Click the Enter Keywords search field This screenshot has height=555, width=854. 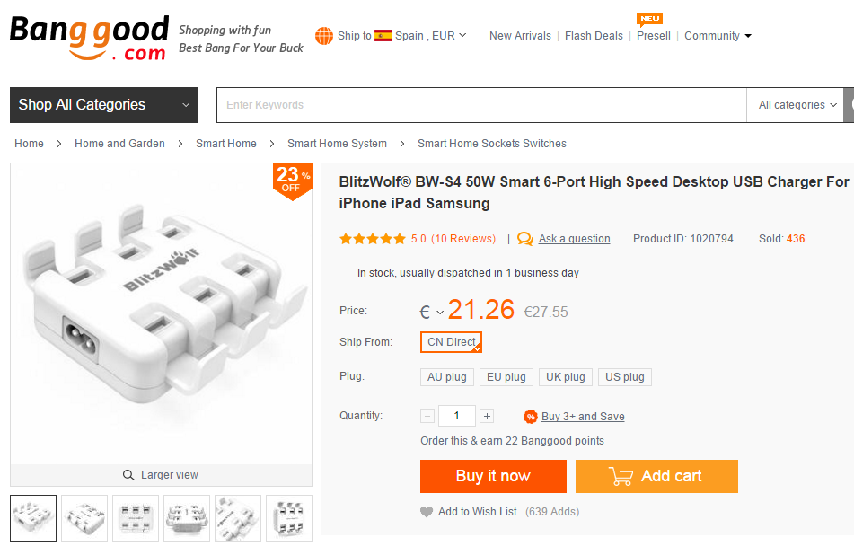481,105
